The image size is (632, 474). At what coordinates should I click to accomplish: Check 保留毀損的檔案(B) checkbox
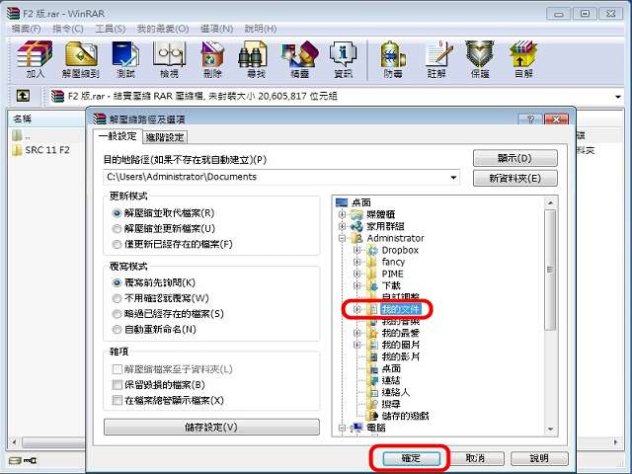[x=117, y=385]
